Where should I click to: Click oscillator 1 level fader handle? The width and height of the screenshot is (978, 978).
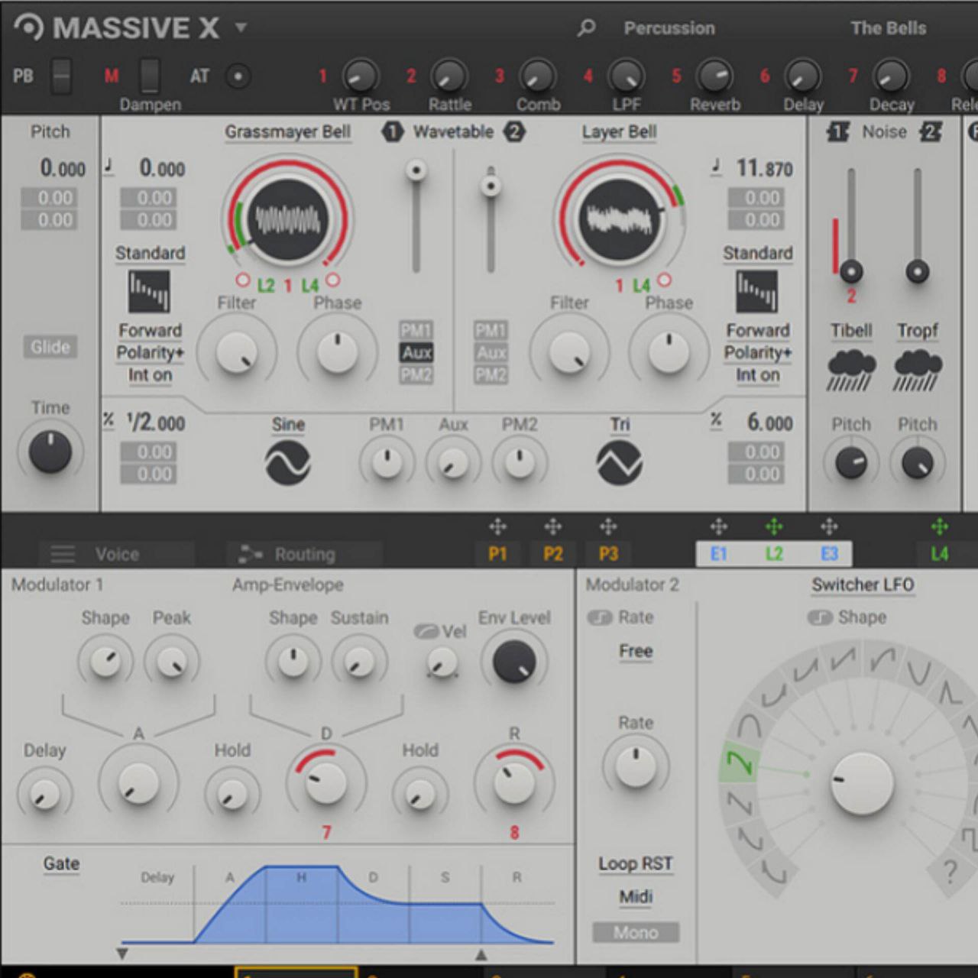[x=416, y=170]
